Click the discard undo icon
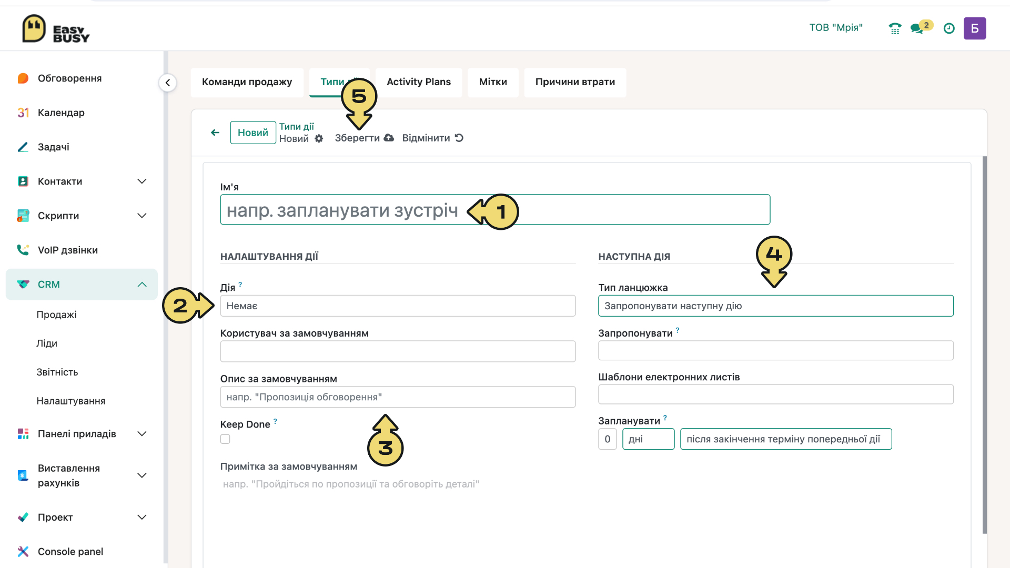 459,138
